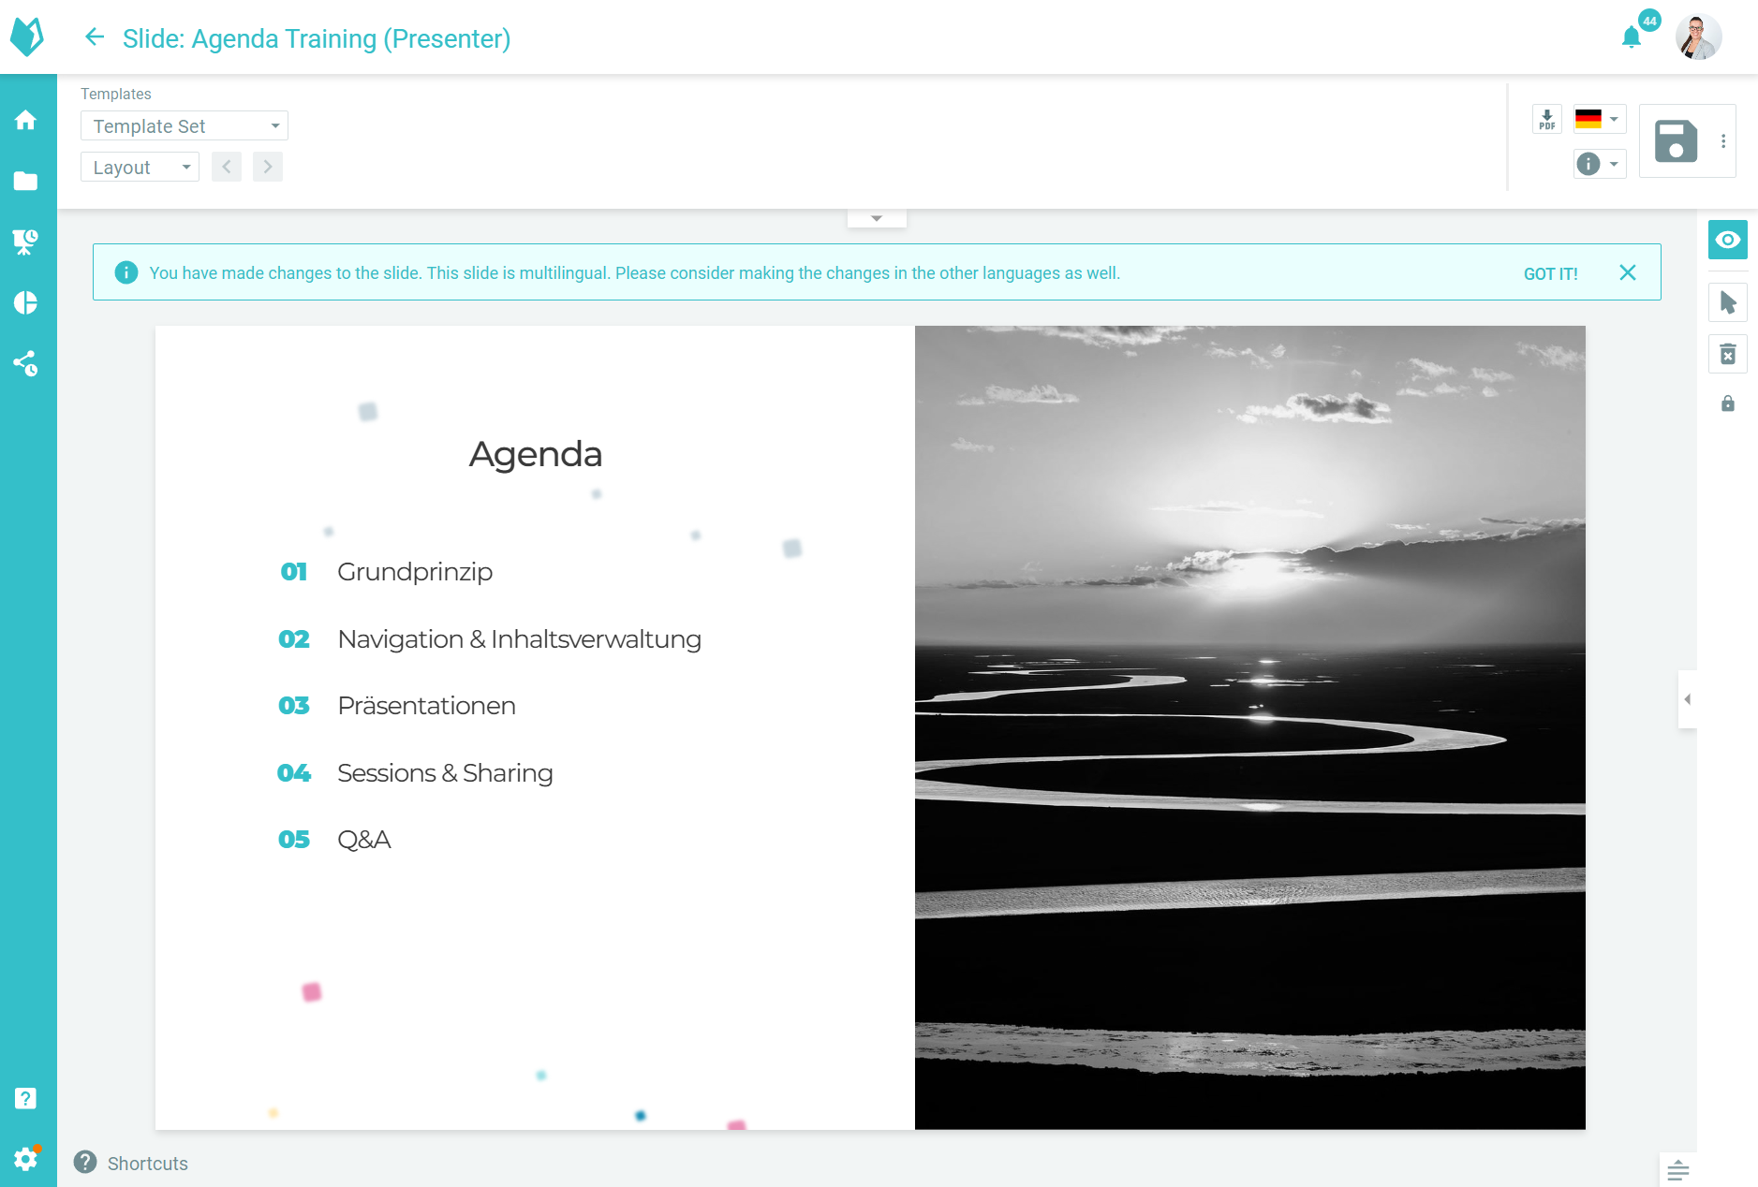Save the slide with the floppy disk icon
1758x1187 pixels.
tap(1676, 141)
